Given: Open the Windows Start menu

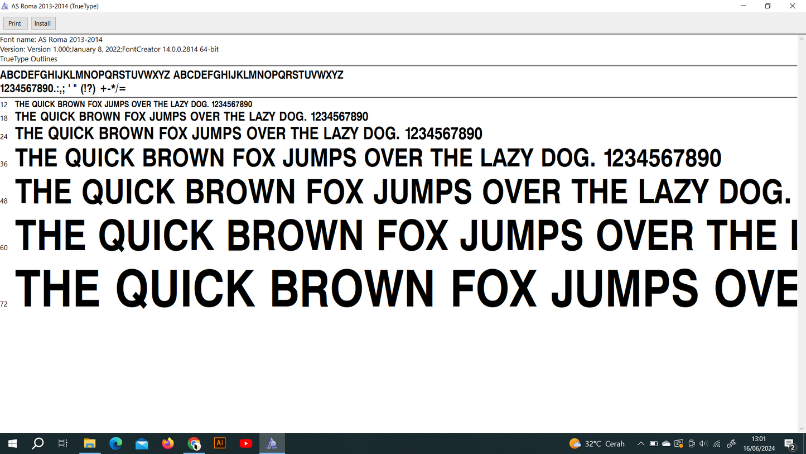Looking at the screenshot, I should click(12, 443).
